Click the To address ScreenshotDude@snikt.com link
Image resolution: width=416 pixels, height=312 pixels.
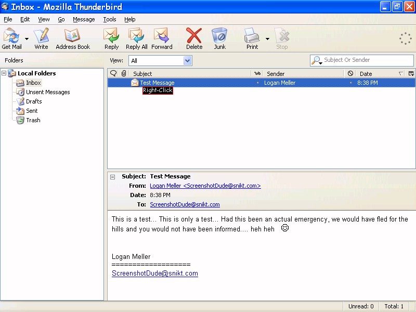[185, 204]
